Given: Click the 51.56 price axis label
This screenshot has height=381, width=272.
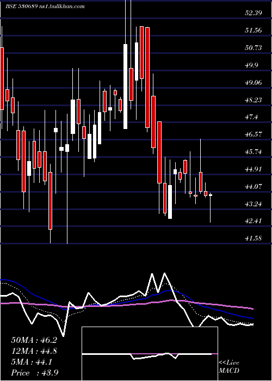Looking at the screenshot, I should point(254,30).
